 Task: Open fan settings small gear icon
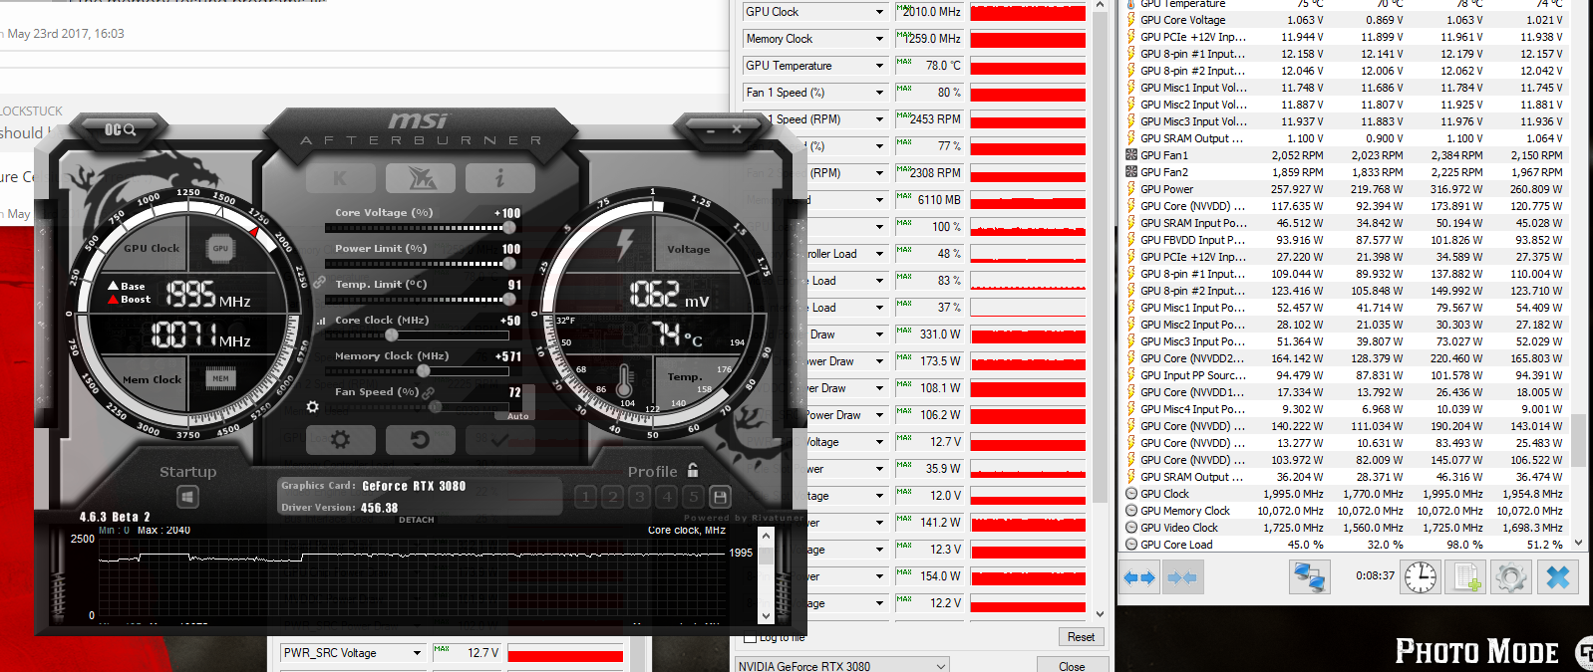313,407
